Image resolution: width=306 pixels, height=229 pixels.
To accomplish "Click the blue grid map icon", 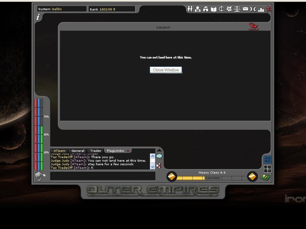I will pos(267,160).
